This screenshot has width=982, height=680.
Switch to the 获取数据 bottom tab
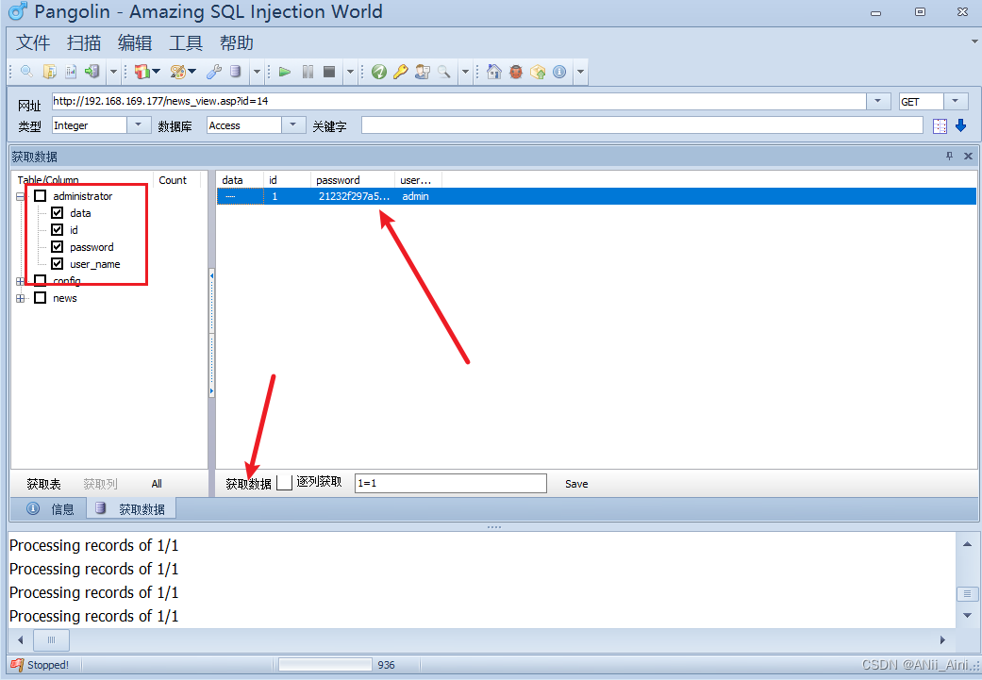(x=131, y=509)
